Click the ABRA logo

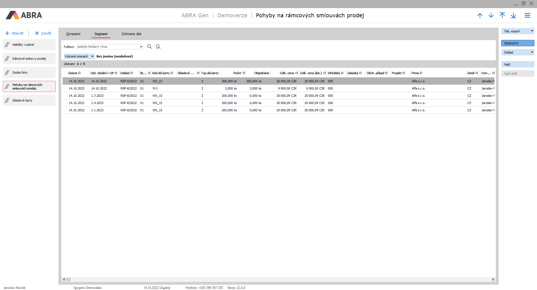tap(24, 15)
